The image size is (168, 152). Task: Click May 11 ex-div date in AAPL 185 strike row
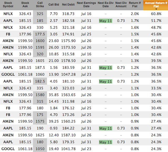(106, 21)
